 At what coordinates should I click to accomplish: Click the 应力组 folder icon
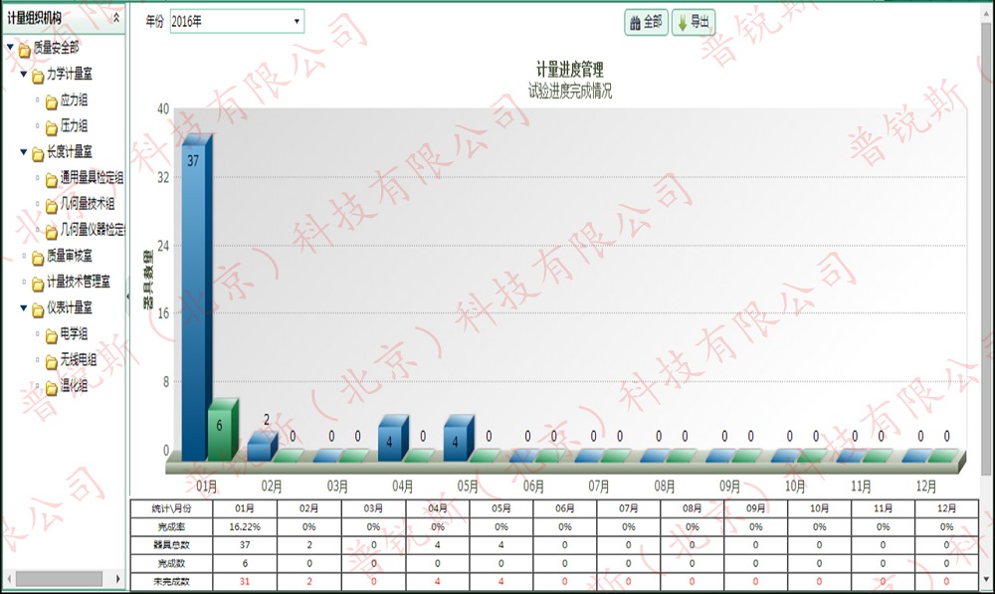[x=51, y=100]
